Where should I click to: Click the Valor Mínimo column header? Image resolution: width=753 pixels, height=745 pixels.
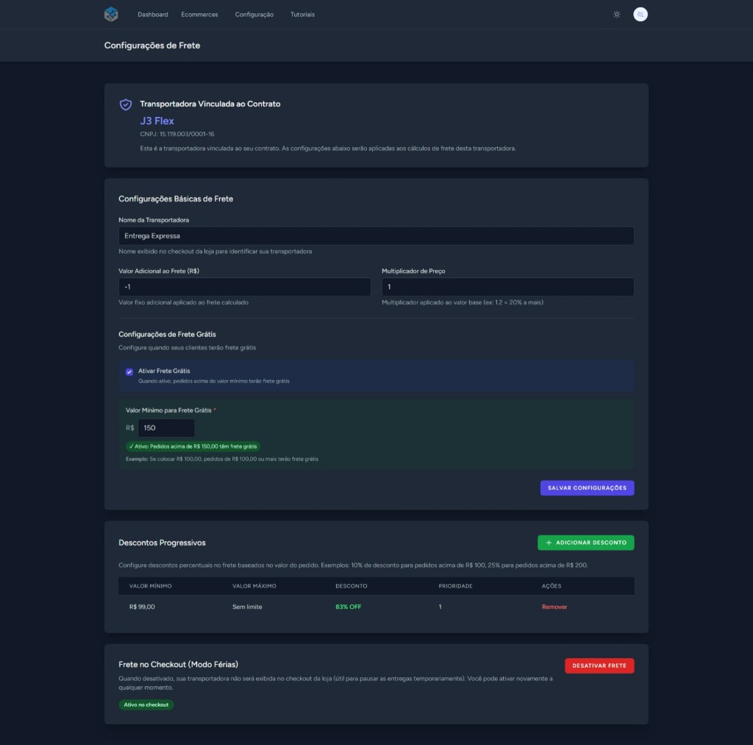point(150,586)
